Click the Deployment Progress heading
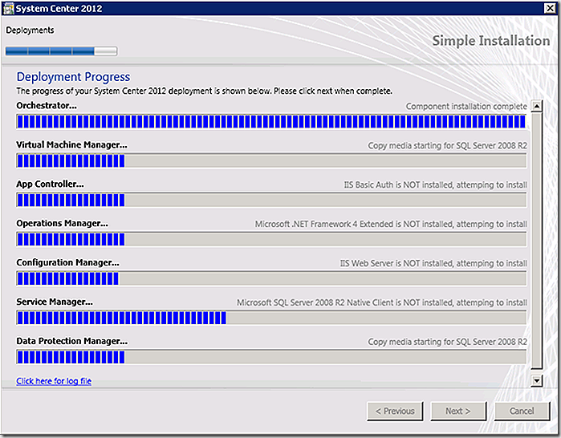This screenshot has height=438, width=561. (x=73, y=77)
